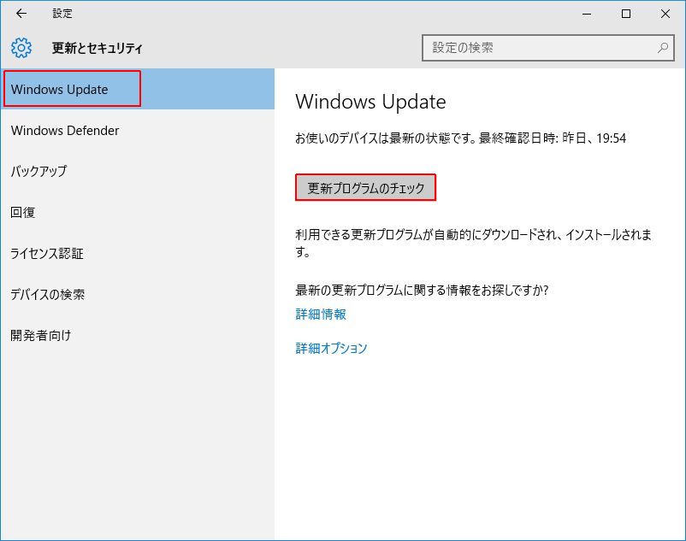Select デバイスの検索 in sidebar

click(x=138, y=294)
